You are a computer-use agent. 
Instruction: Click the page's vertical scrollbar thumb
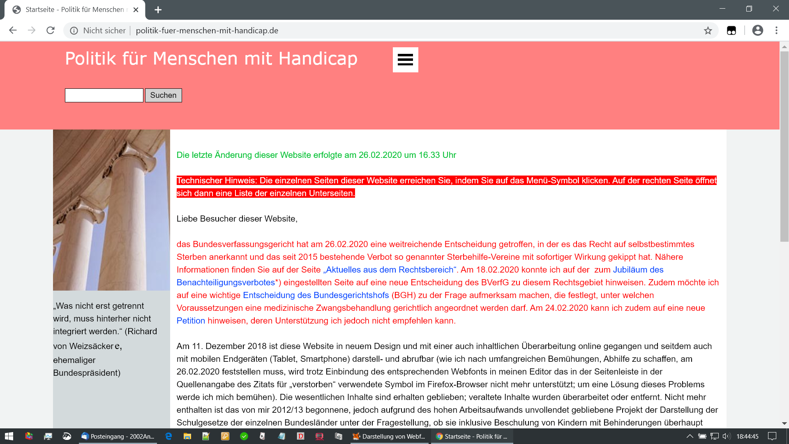(x=784, y=146)
